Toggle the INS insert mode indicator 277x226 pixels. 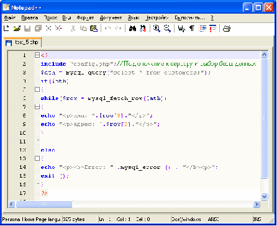coord(257,219)
